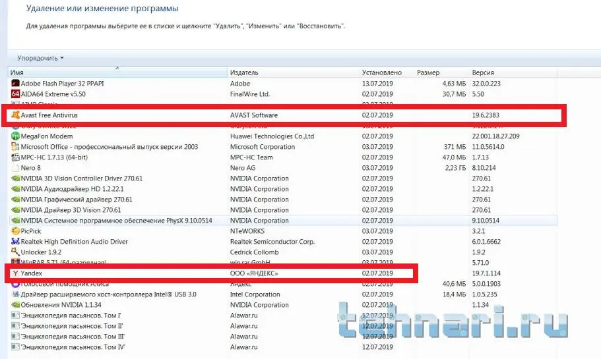The height and width of the screenshot is (359, 601).
Task: Click icon of Энциклопедия пасьянсов Том I
Action: (15, 316)
